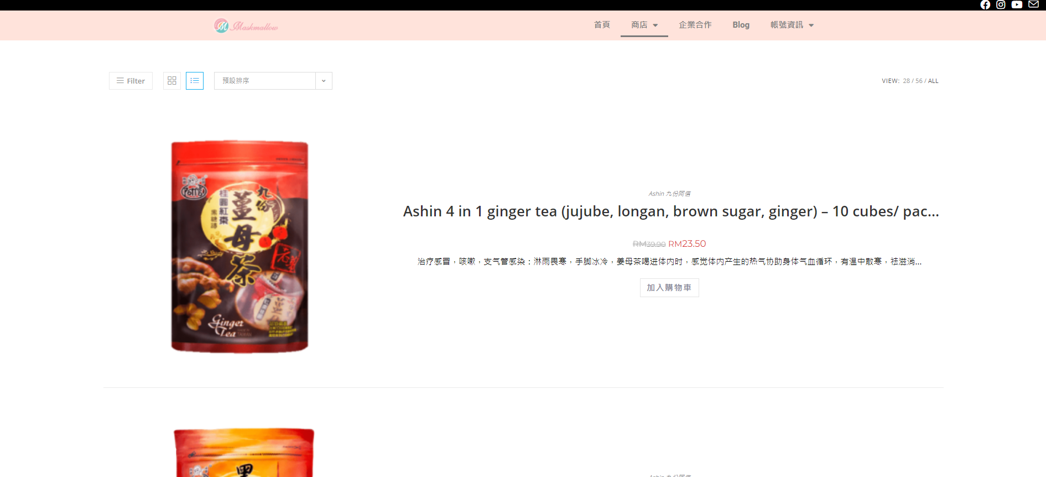Open the Filter panel button

tap(131, 81)
